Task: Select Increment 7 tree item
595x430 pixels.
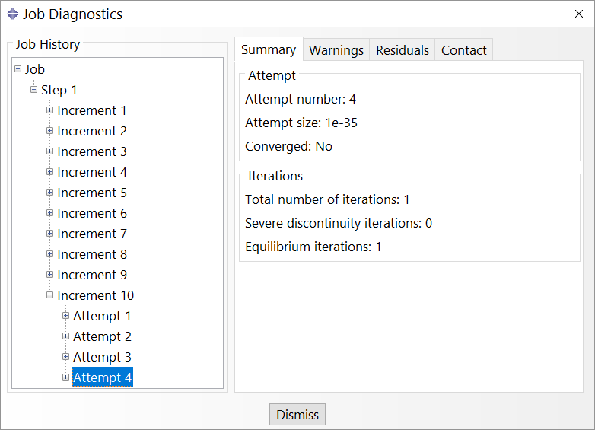Action: (x=92, y=234)
